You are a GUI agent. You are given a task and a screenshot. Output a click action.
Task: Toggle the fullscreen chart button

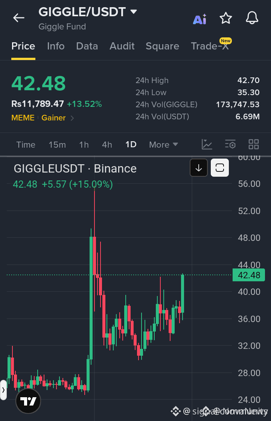[x=220, y=168]
